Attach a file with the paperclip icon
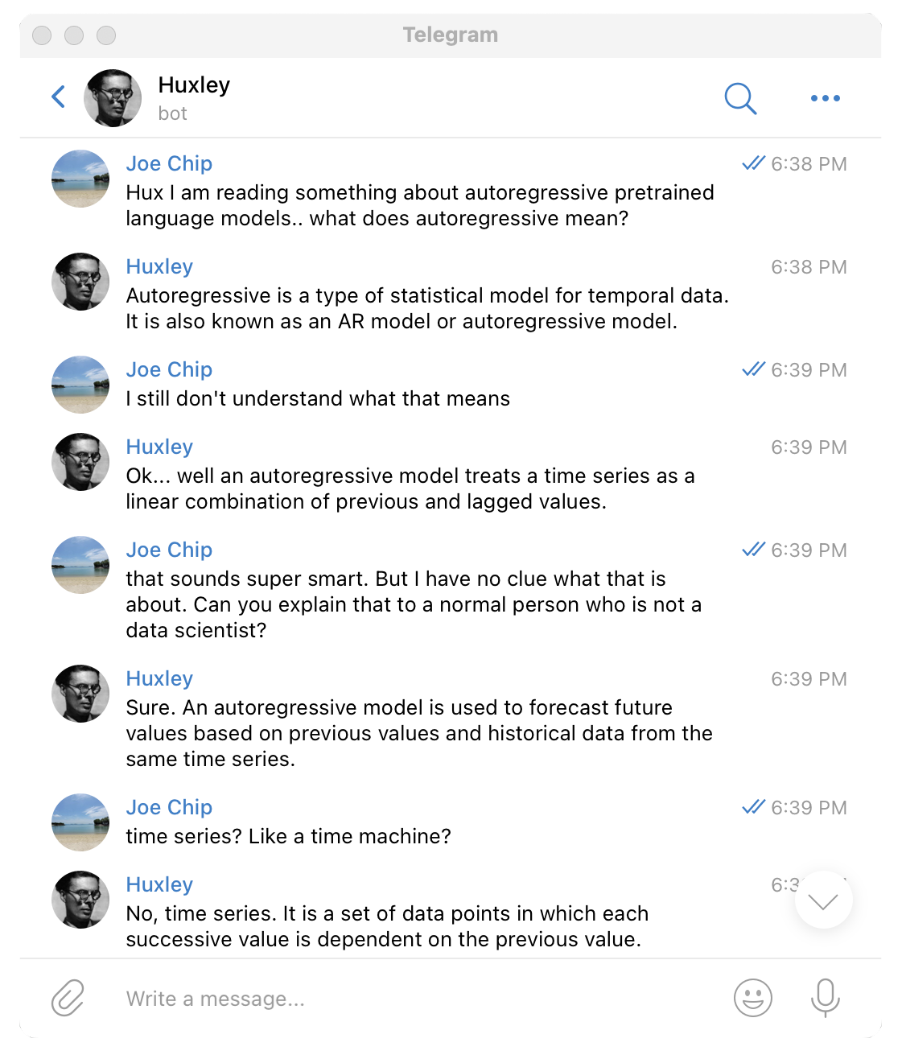The height and width of the screenshot is (1059, 906). (x=68, y=998)
